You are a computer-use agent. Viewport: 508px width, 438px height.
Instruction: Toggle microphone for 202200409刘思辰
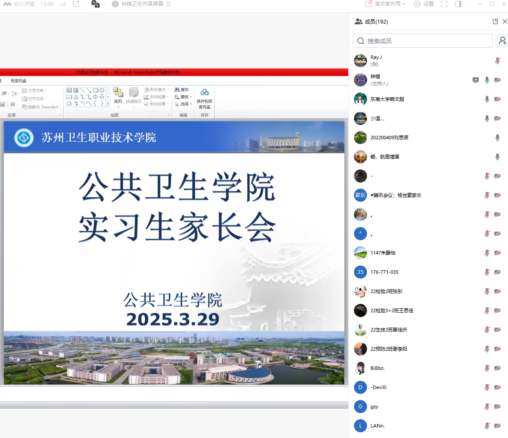(498, 138)
